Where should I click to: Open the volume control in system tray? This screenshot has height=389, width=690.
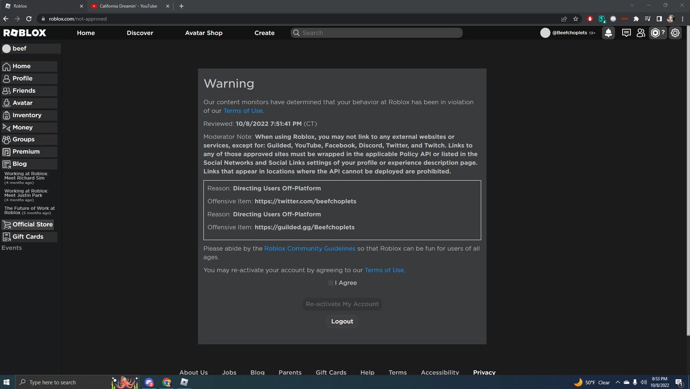pyautogui.click(x=643, y=382)
